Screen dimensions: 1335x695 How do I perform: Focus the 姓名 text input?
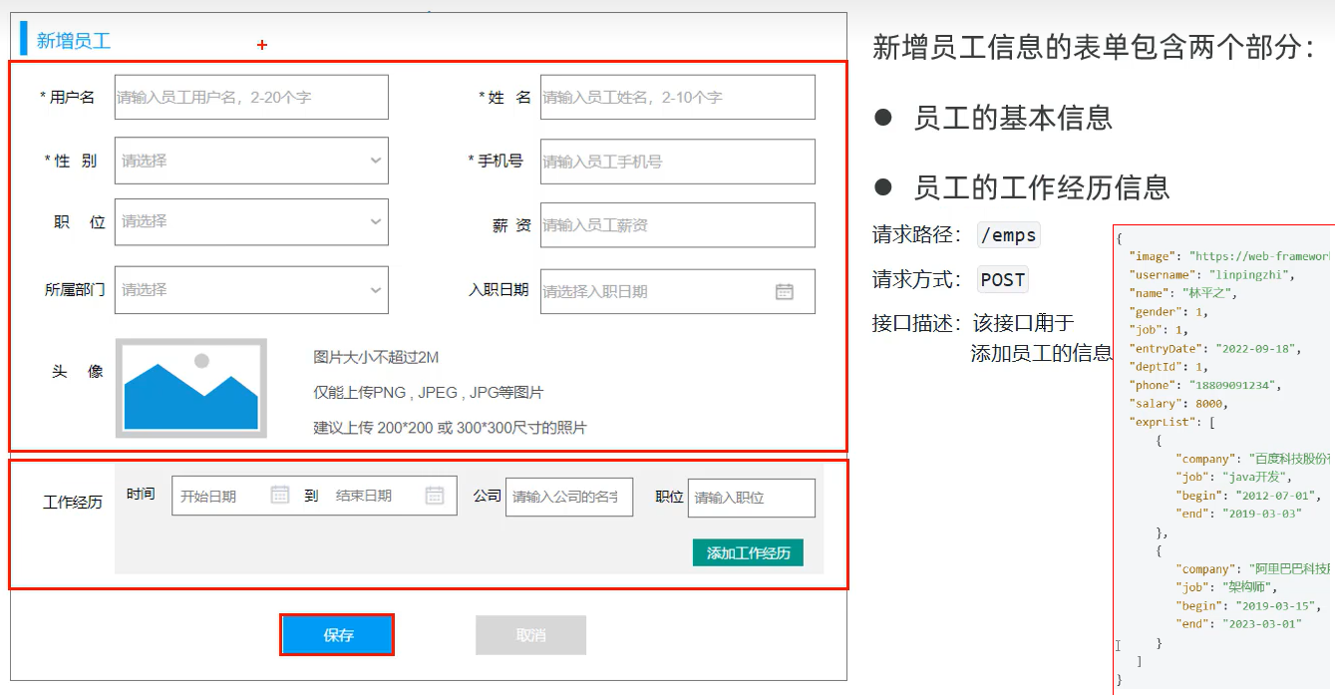[676, 98]
